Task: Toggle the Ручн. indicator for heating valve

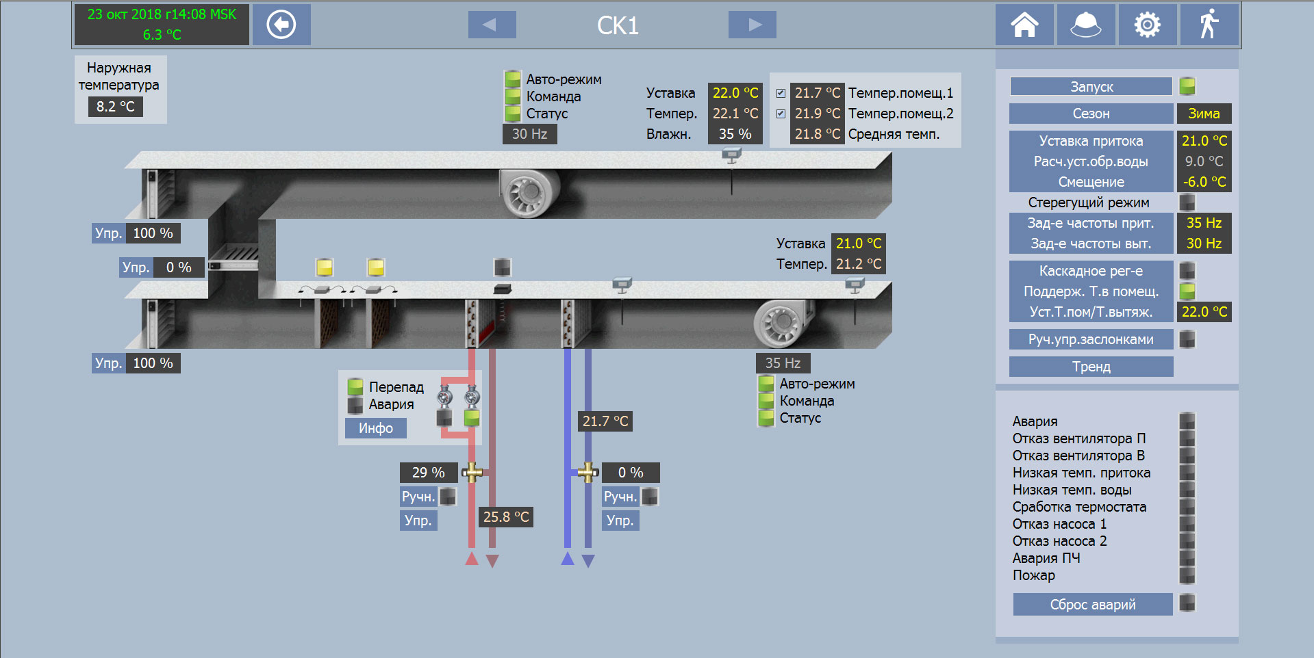Action: [x=448, y=496]
